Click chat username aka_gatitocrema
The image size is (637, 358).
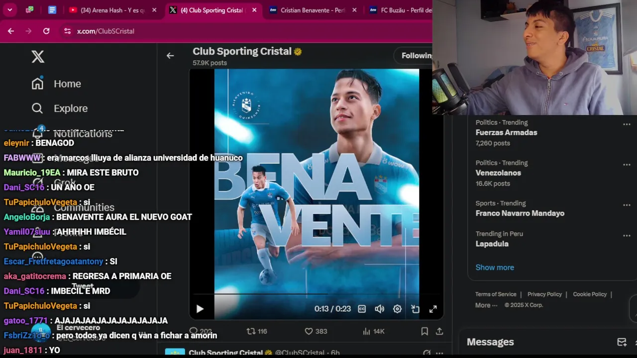click(x=35, y=276)
